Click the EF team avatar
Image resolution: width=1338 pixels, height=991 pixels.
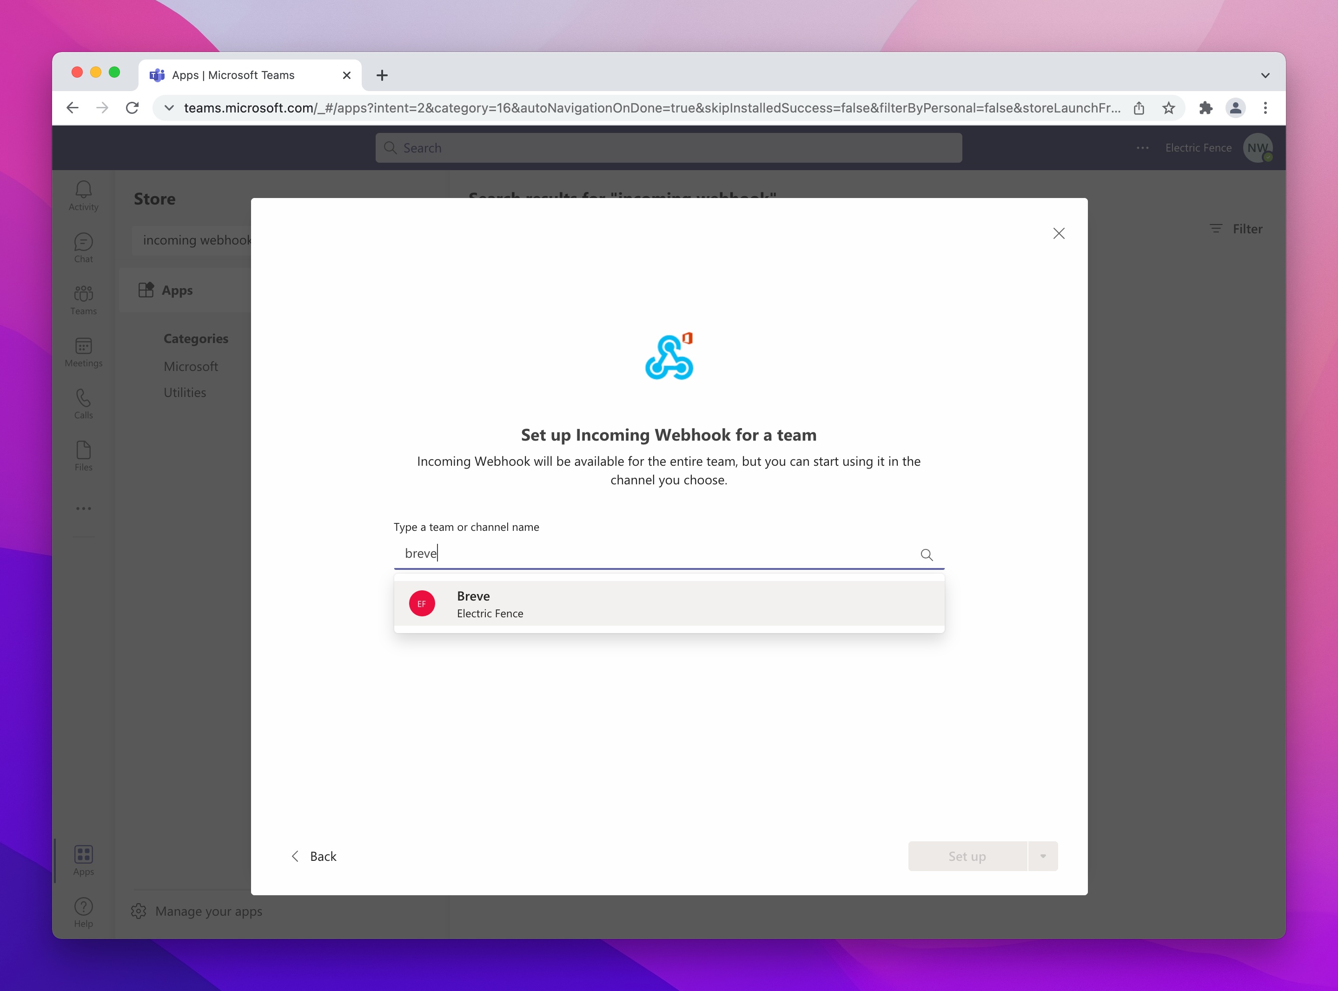point(422,603)
